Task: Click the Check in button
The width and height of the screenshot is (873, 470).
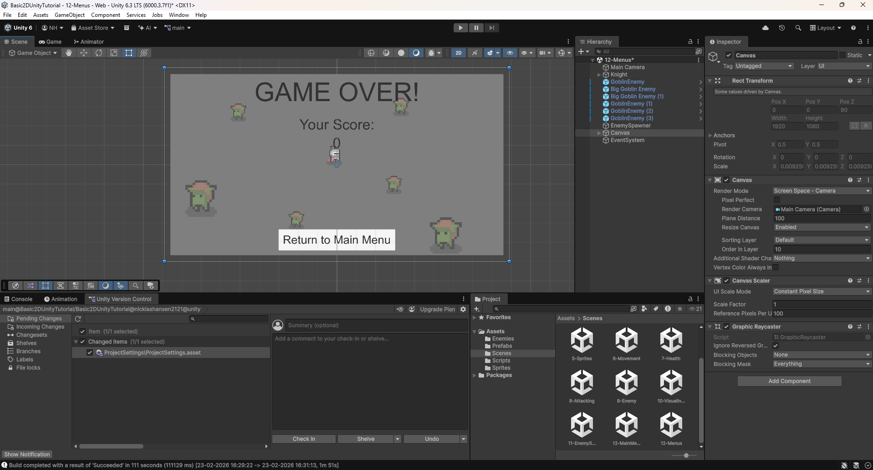Action: click(304, 439)
